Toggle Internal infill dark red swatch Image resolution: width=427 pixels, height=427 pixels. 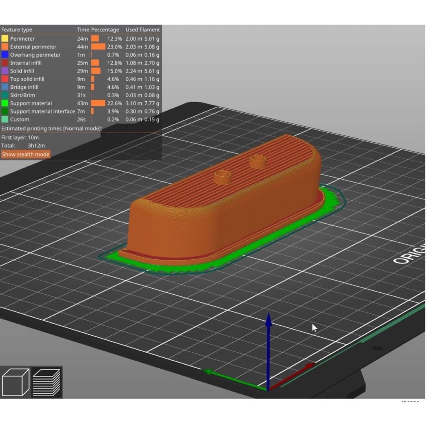click(5, 63)
